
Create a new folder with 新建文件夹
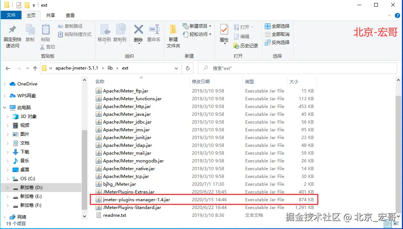(x=173, y=37)
